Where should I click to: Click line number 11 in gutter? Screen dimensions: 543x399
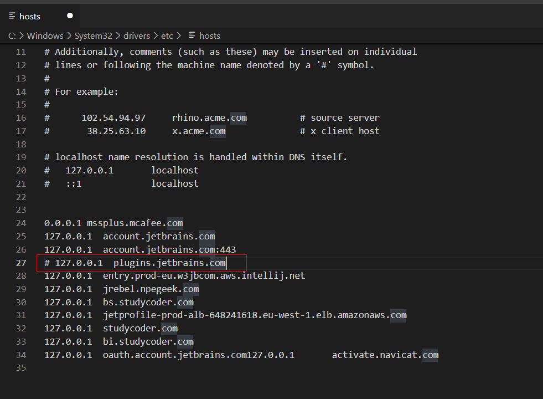tap(21, 52)
